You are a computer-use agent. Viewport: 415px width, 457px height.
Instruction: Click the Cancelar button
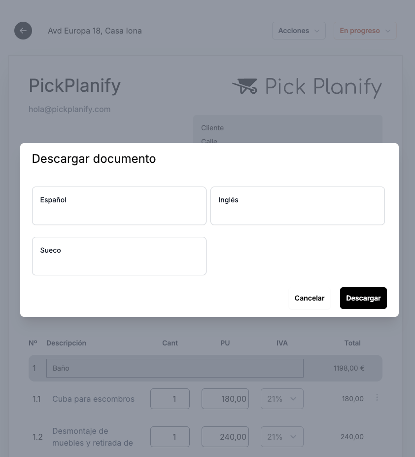(310, 298)
